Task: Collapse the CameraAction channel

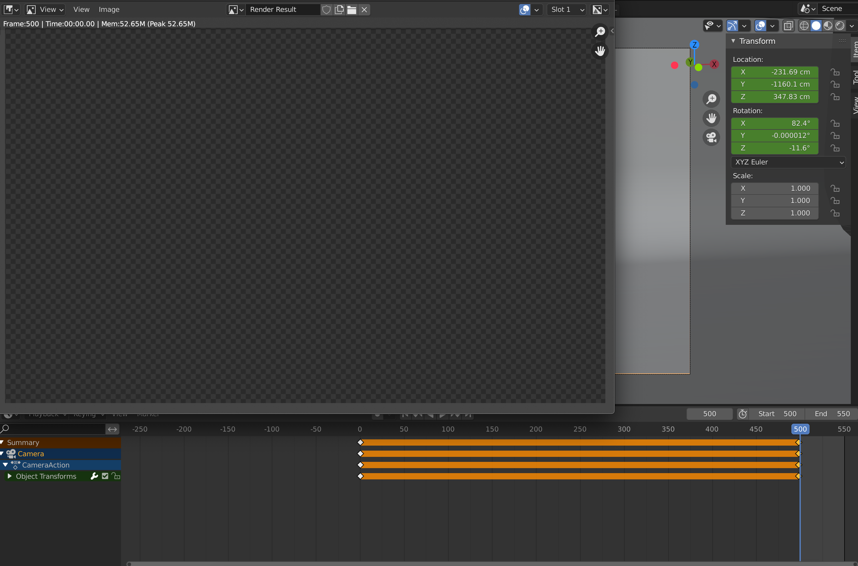Action: click(5, 465)
